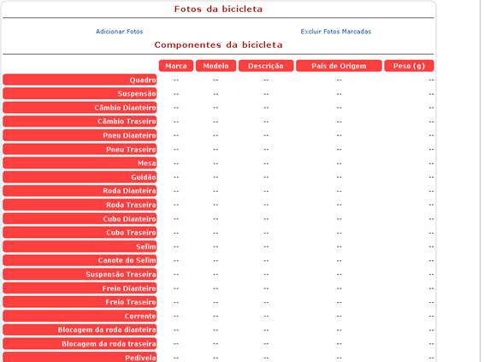Screen dimensions: 484x362
Task: Click the Blocagem da roda traseira label
Action: click(80, 344)
